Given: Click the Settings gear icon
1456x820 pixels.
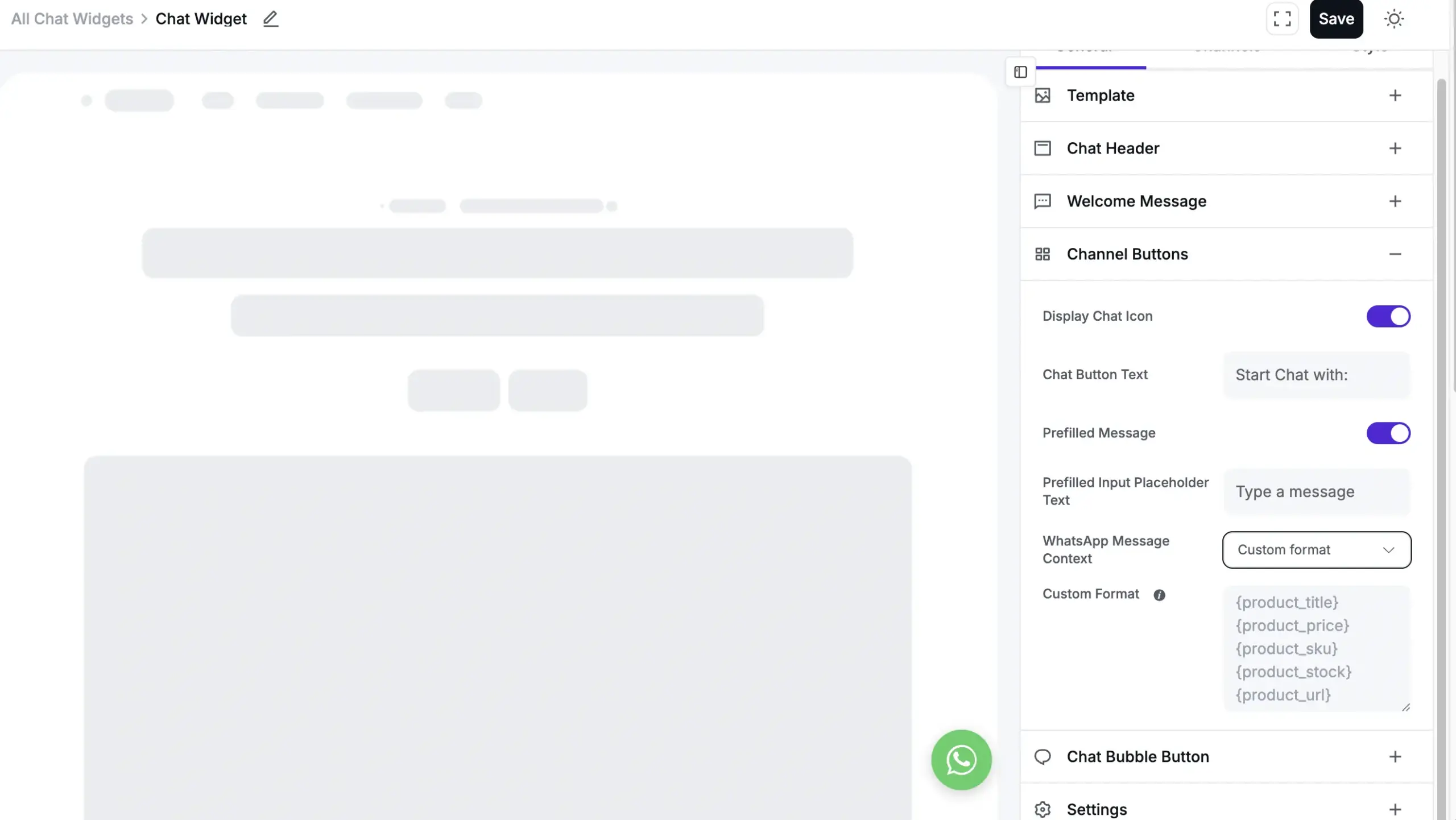Looking at the screenshot, I should coord(1043,810).
